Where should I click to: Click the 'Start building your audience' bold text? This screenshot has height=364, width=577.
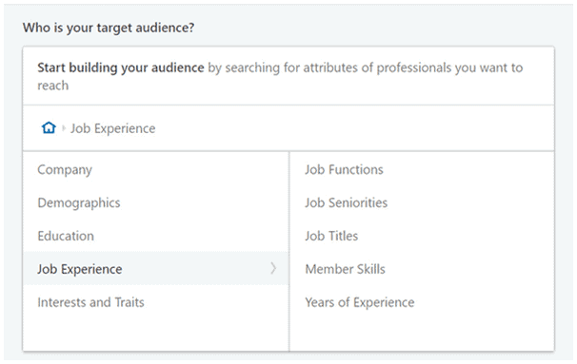(x=121, y=67)
